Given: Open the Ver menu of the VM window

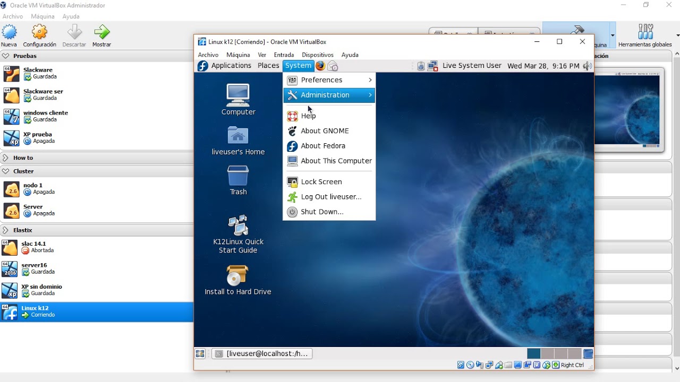Looking at the screenshot, I should 262,55.
